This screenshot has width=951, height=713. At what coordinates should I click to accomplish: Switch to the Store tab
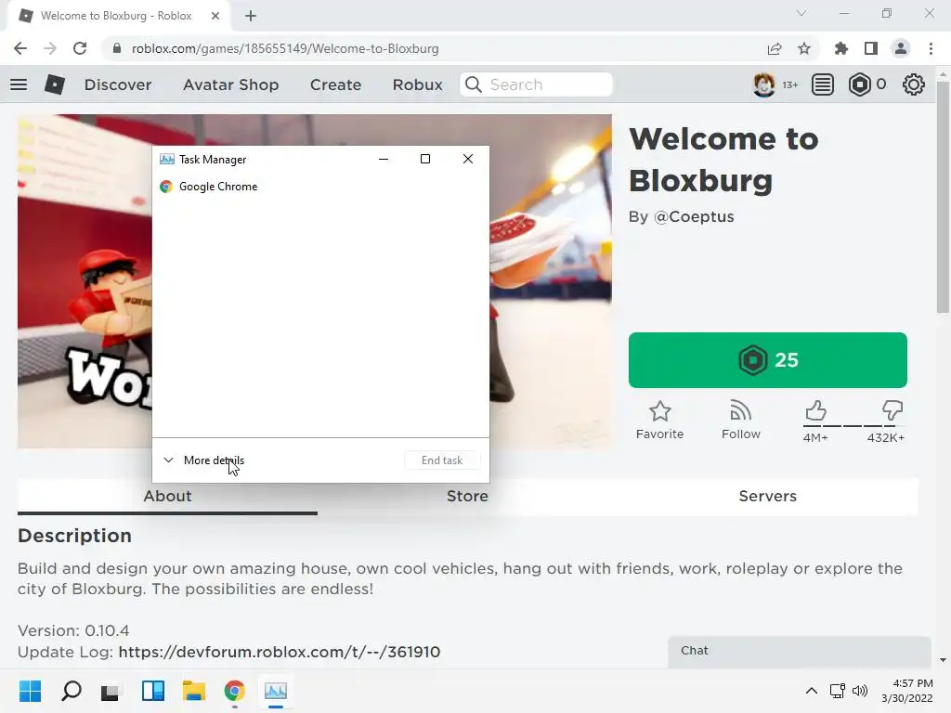468,497
